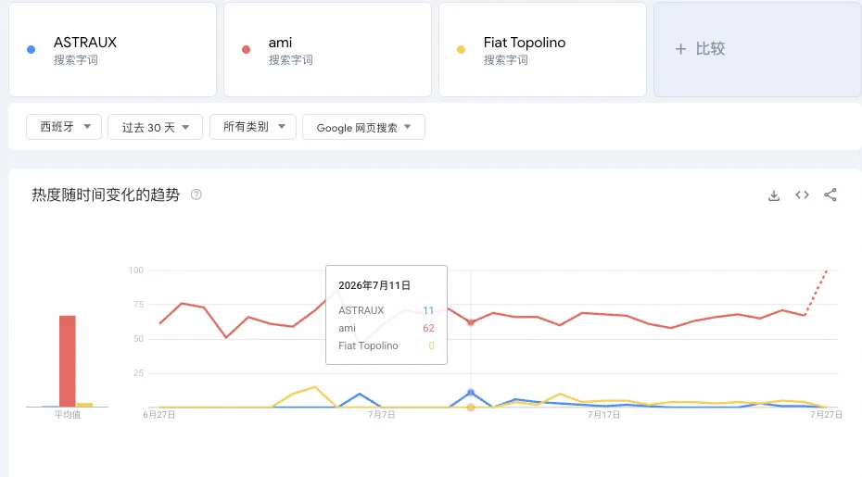Open the embed code icon
862x477 pixels.
(x=802, y=195)
